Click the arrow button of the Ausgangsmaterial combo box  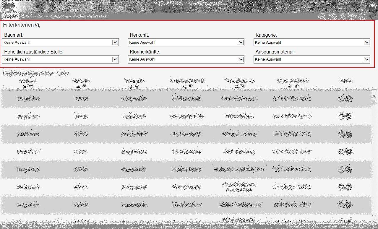pyautogui.click(x=366, y=59)
